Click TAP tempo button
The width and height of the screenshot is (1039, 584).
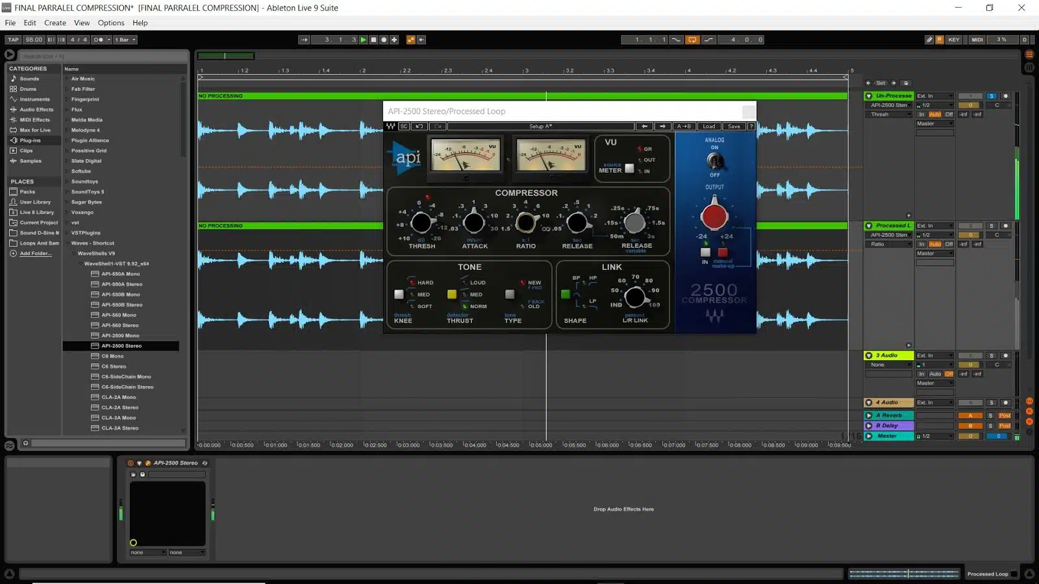tap(14, 40)
